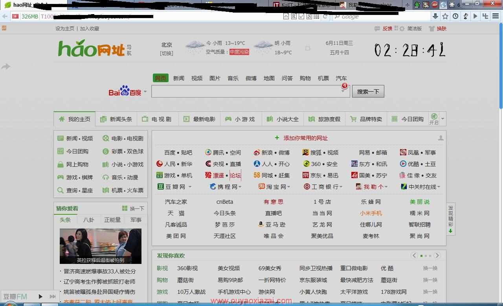Image resolution: width=503 pixels, height=306 pixels.
Task: Open the downloads arrow toolbar icon
Action: 435,16
